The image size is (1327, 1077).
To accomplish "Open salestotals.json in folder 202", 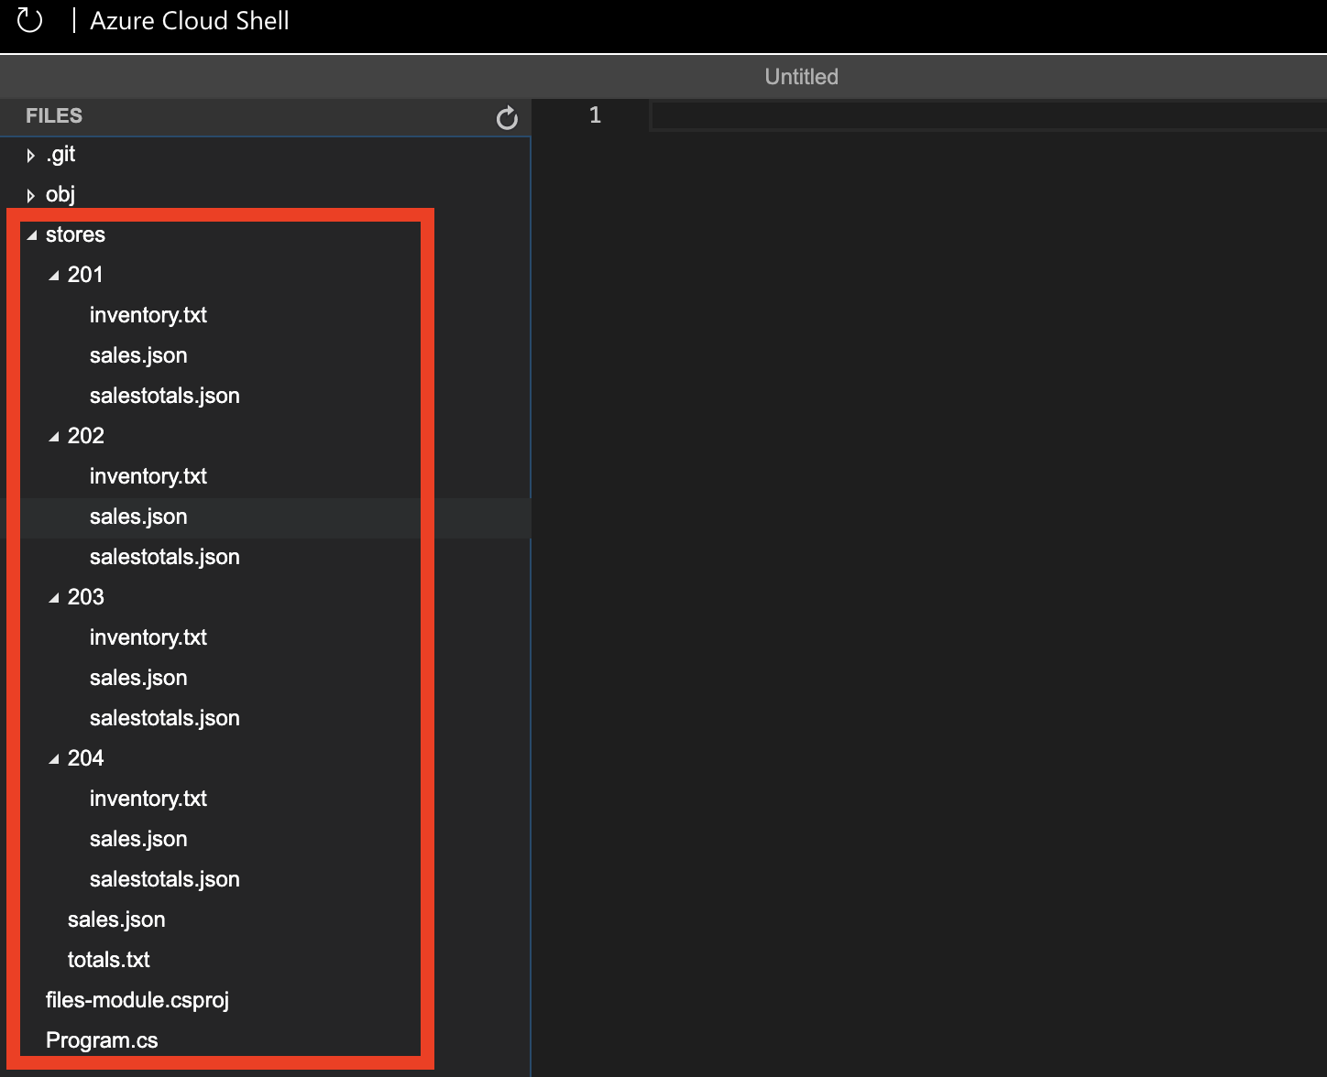I will 165,557.
